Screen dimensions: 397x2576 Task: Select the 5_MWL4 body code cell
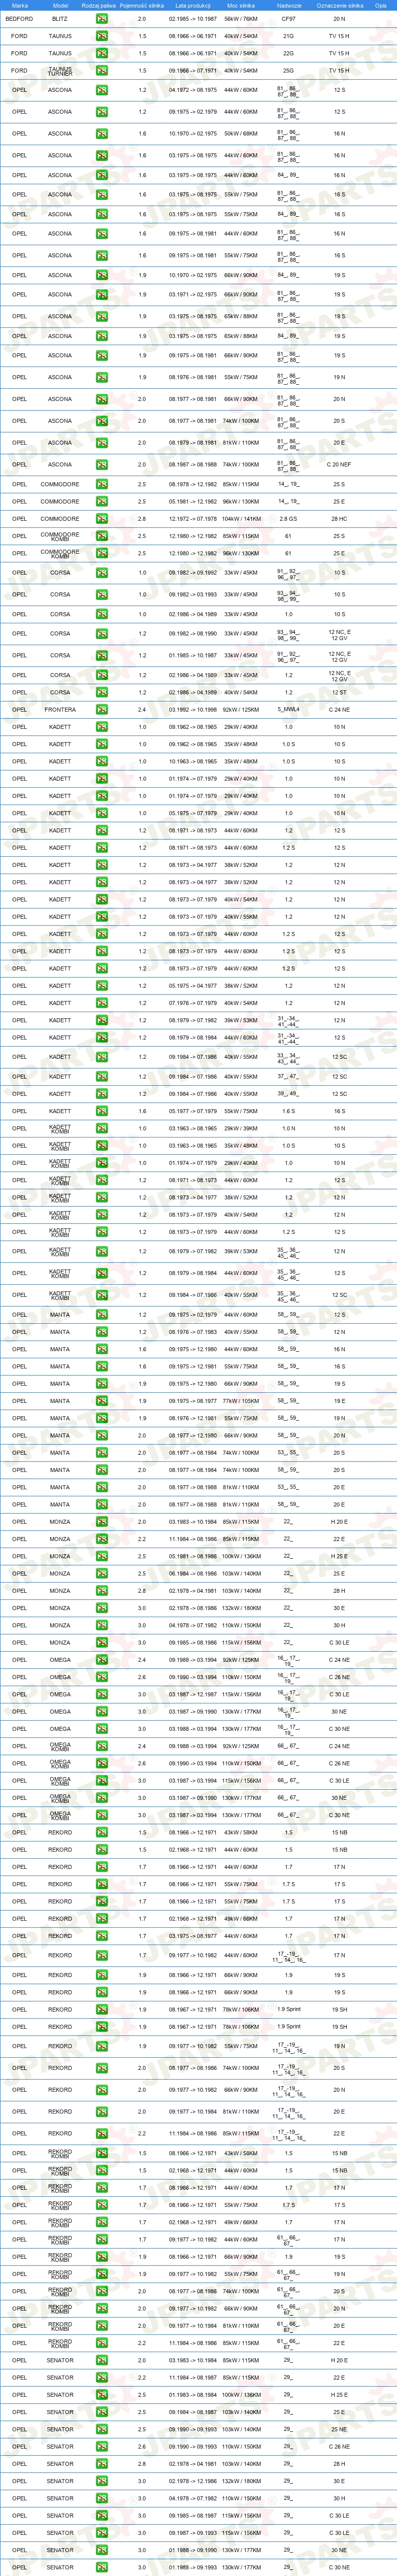289,710
